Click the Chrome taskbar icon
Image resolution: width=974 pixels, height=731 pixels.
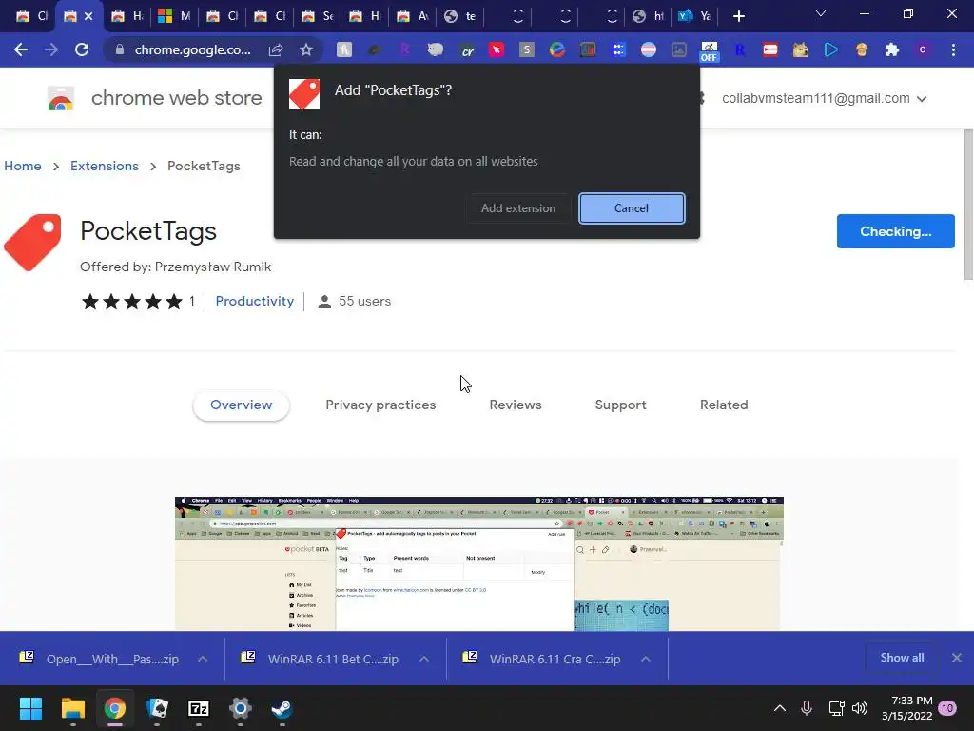coord(115,708)
